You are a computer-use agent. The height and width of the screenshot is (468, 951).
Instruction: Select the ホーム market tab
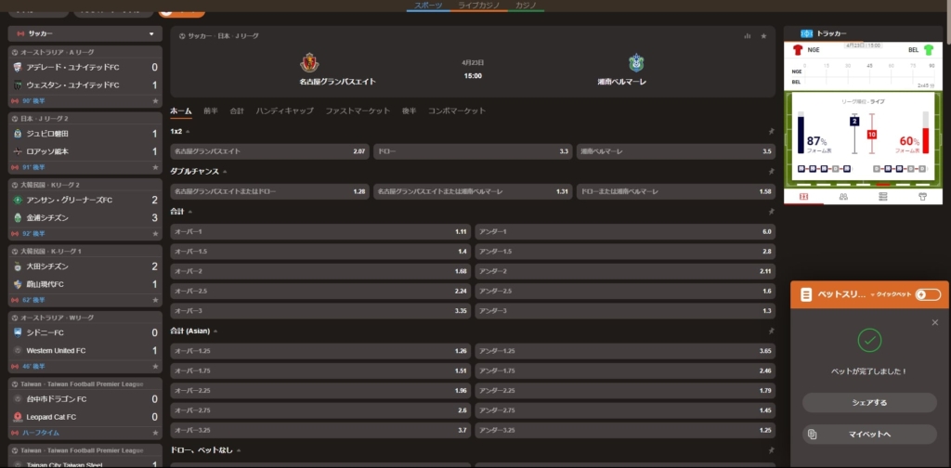click(x=181, y=110)
